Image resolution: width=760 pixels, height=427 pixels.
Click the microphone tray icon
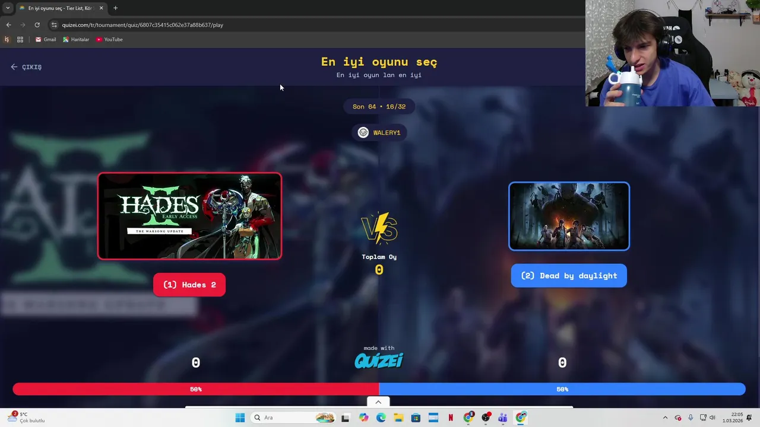(690, 418)
